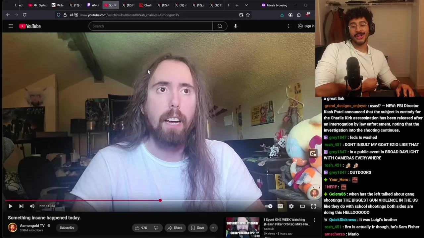Focus the YouTube search box
The image size is (424, 238).
(150, 26)
